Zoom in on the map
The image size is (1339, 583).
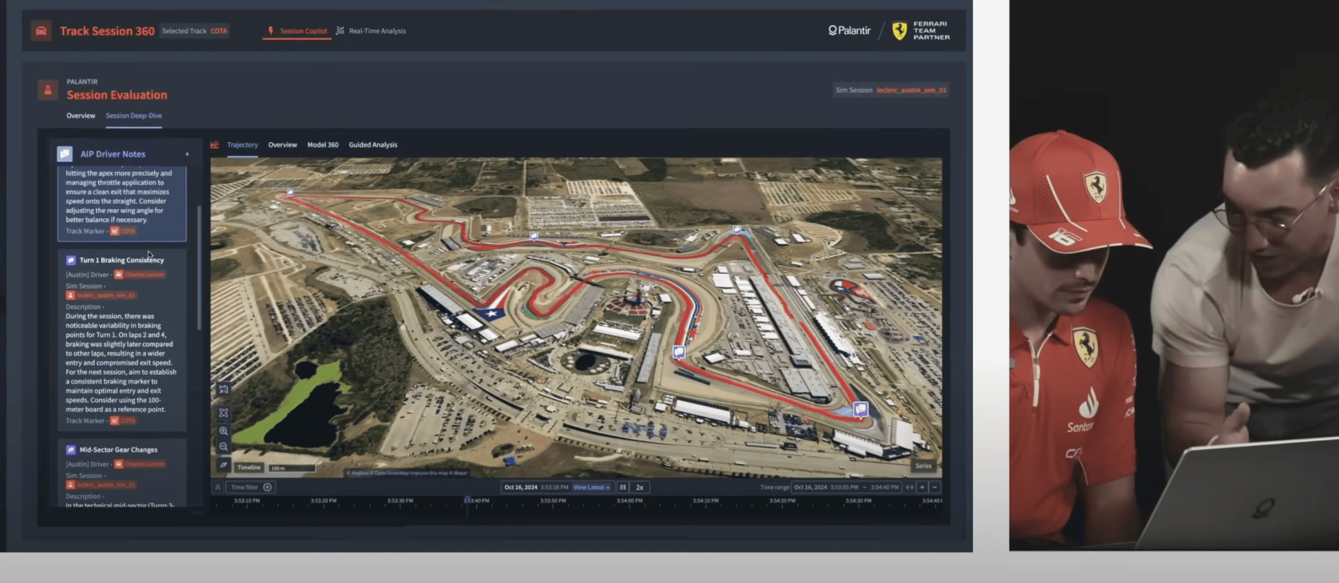[223, 432]
